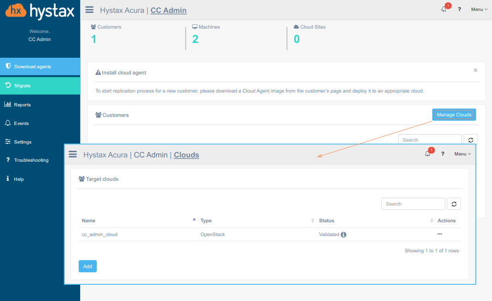The image size is (492, 301).
Task: Click the help question mark in top header
Action: click(x=460, y=10)
